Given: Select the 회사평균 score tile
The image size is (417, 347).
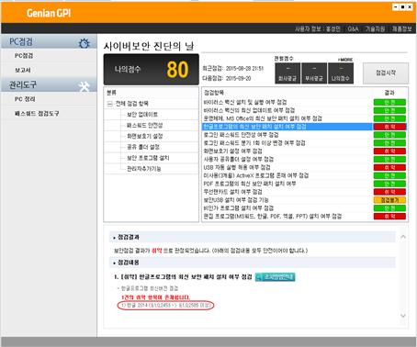Looking at the screenshot, I should click(x=287, y=73).
